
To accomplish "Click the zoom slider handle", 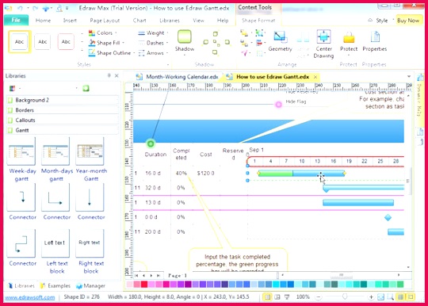I will coord(345,296).
